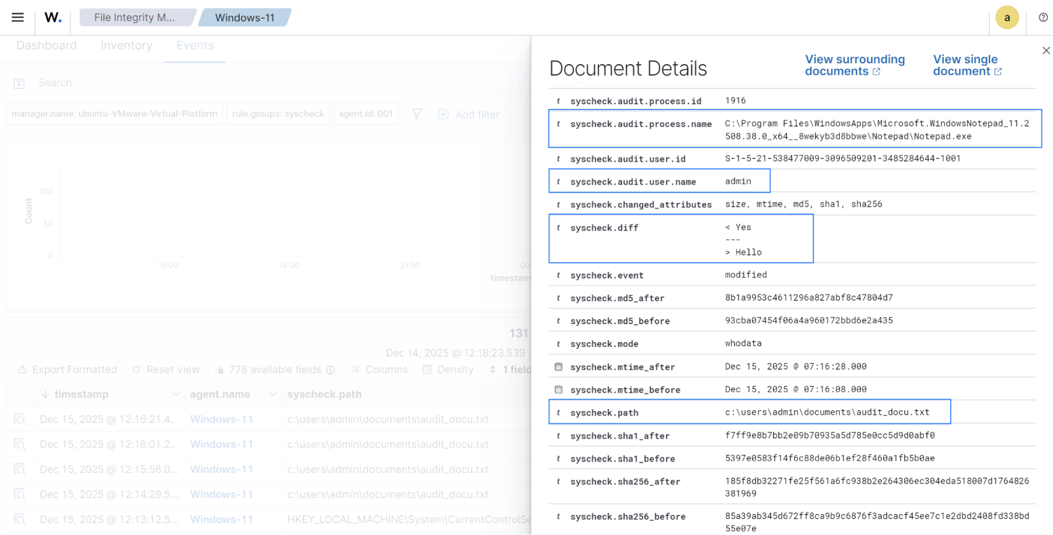
Task: Click the Add filter button
Action: click(469, 114)
